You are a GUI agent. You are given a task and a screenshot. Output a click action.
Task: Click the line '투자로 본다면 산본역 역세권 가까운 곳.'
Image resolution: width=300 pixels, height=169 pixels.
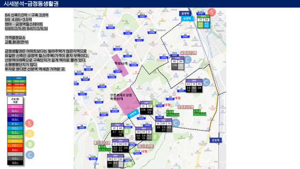35,69
